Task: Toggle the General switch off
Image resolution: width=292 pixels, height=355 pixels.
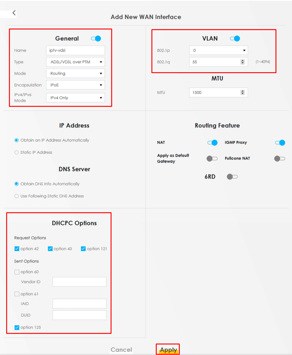Action: pyautogui.click(x=96, y=38)
